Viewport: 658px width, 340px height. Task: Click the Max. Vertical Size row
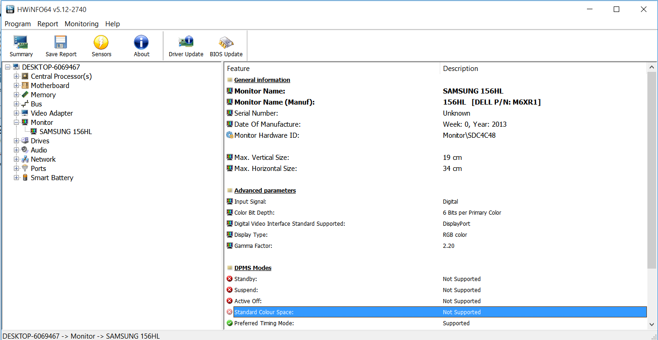[x=436, y=158]
